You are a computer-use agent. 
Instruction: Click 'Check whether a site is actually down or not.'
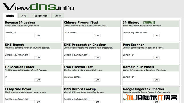[x=25, y=92]
